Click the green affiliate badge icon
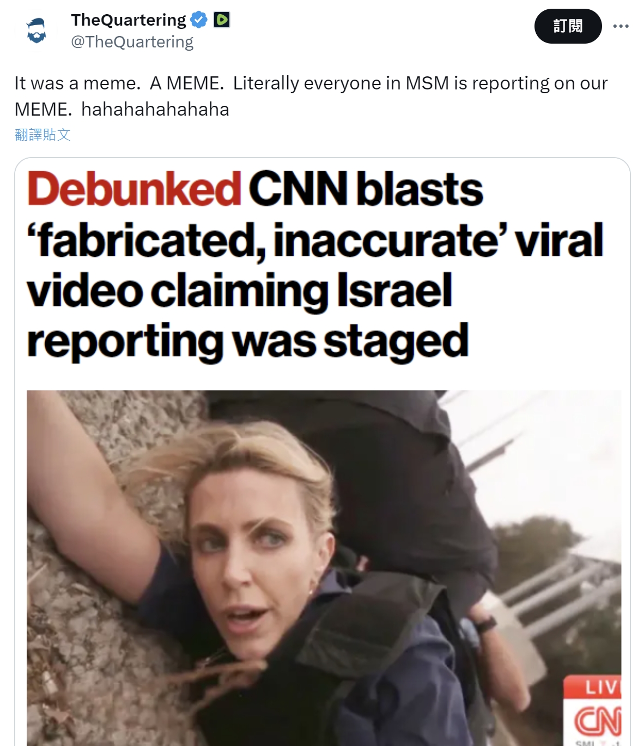 (x=222, y=20)
